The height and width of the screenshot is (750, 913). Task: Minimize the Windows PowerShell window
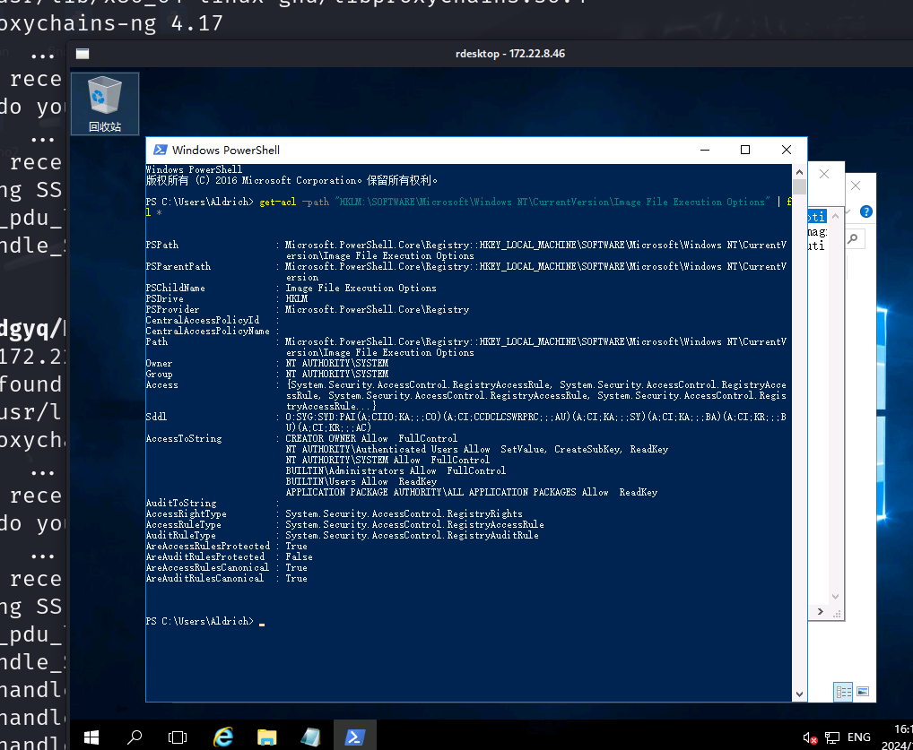pyautogui.click(x=705, y=151)
